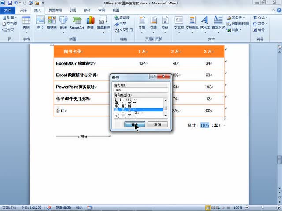Open the File (文件) tab
282x211 pixels.
[x=7, y=11]
